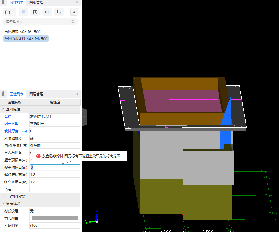Delete component with the trash icon
The image size is (279, 232).
(x=35, y=12)
